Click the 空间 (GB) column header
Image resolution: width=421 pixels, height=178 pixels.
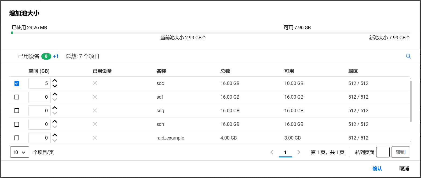(x=39, y=71)
